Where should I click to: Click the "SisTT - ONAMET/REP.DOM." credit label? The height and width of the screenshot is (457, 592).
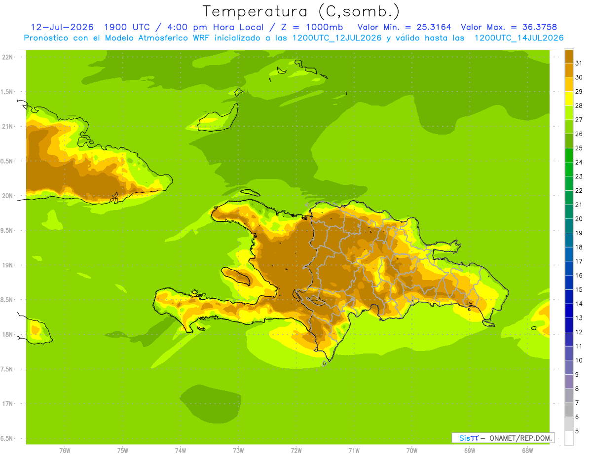[503, 438]
